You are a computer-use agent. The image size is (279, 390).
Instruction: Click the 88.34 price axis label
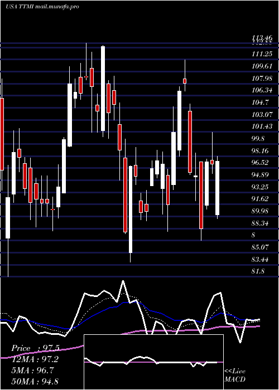[261, 223]
